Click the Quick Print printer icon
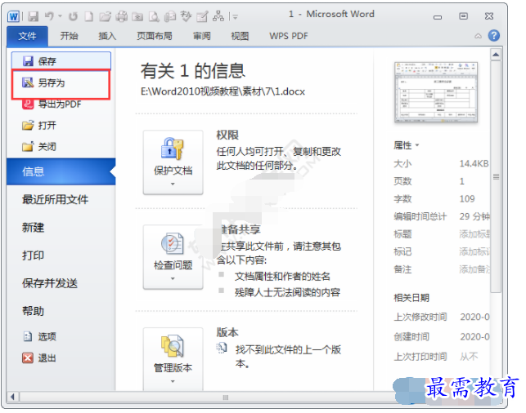The width and height of the screenshot is (526, 413). point(121,16)
